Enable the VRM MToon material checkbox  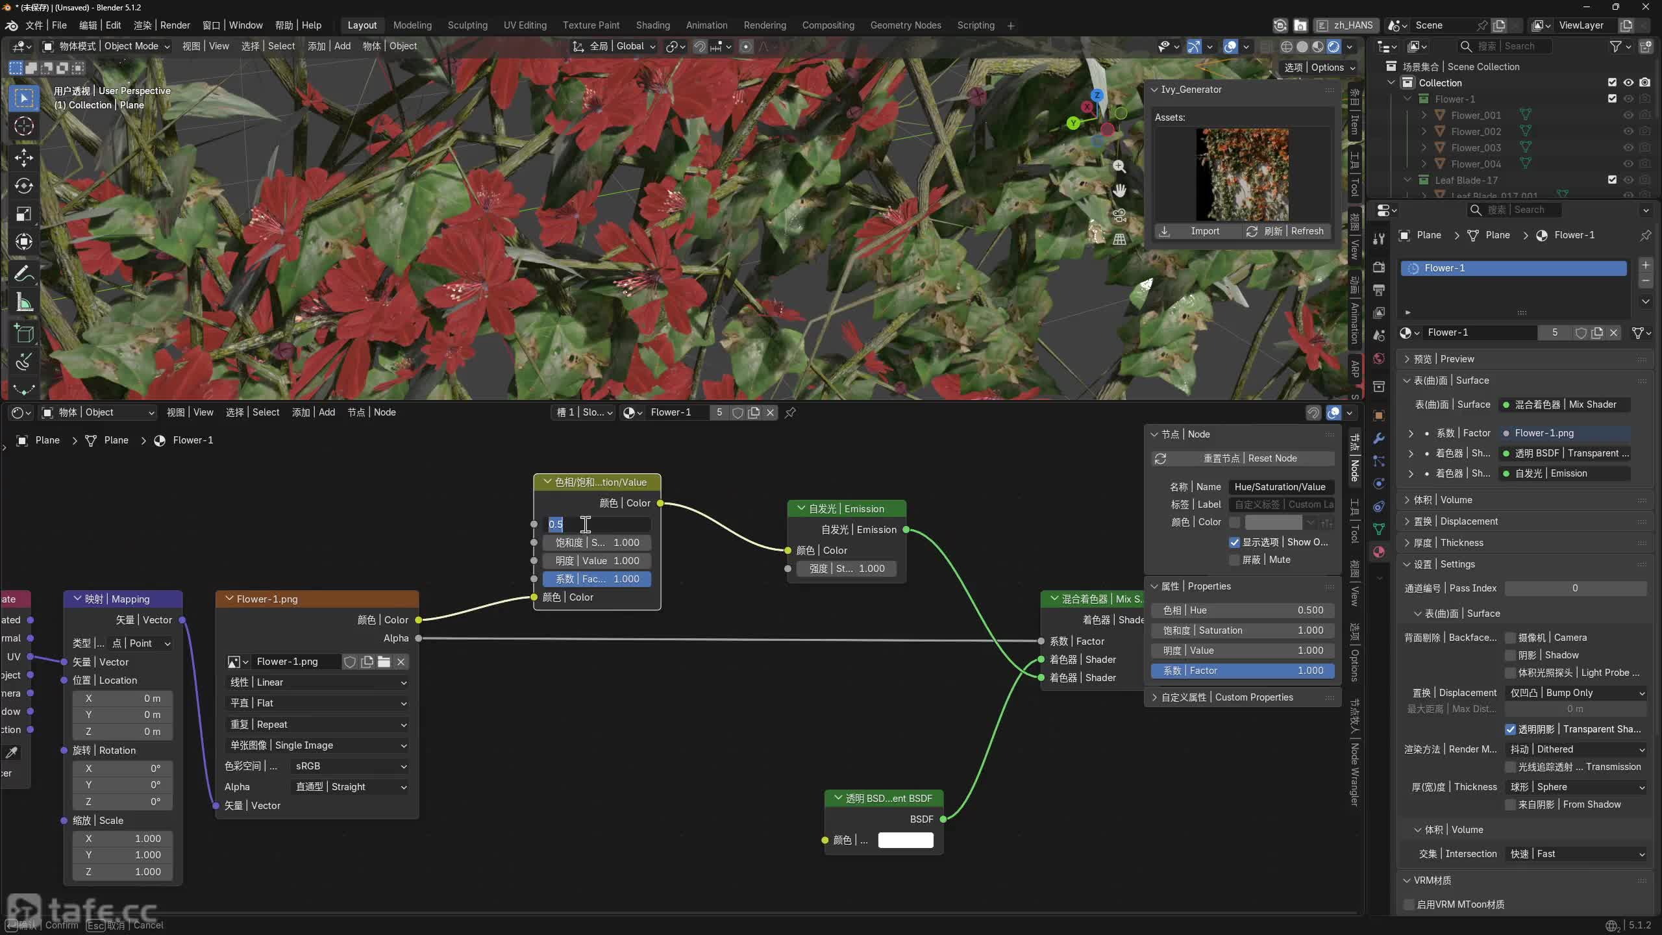click(x=1409, y=904)
